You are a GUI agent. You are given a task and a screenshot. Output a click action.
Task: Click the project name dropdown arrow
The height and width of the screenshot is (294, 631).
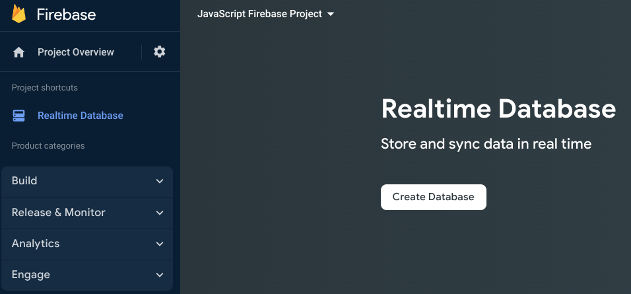[x=331, y=14]
